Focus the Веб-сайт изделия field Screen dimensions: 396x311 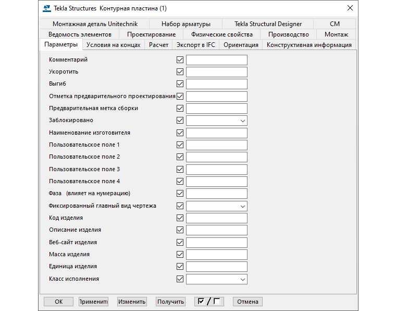pos(217,243)
